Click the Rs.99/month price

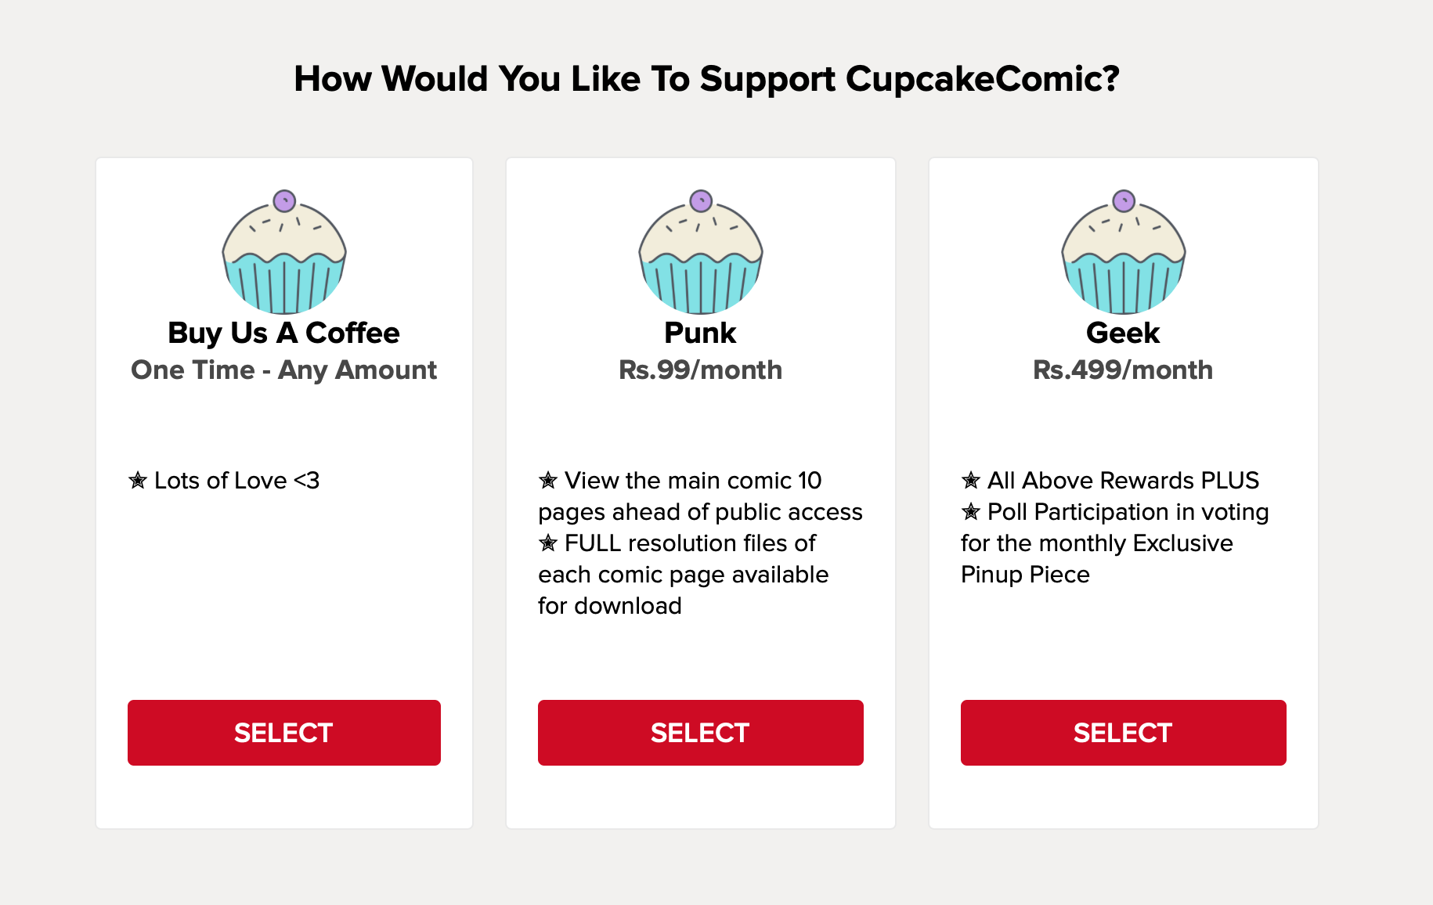coord(700,370)
